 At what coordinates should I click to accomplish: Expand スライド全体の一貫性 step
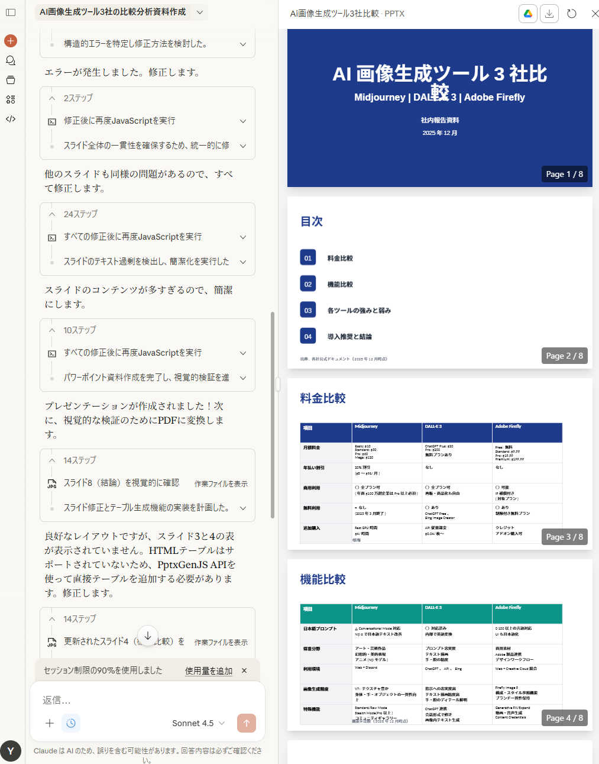point(243,146)
